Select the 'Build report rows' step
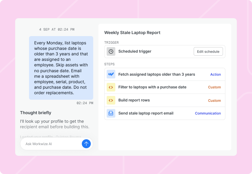Viewport: 252px width, 174px height. click(x=165, y=100)
